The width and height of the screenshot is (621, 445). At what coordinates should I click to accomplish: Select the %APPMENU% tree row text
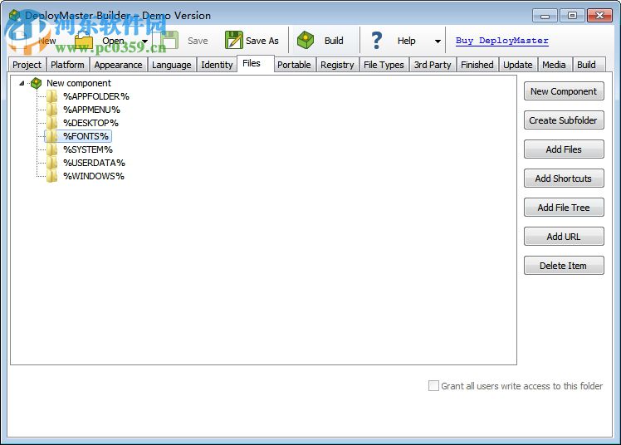91,110
